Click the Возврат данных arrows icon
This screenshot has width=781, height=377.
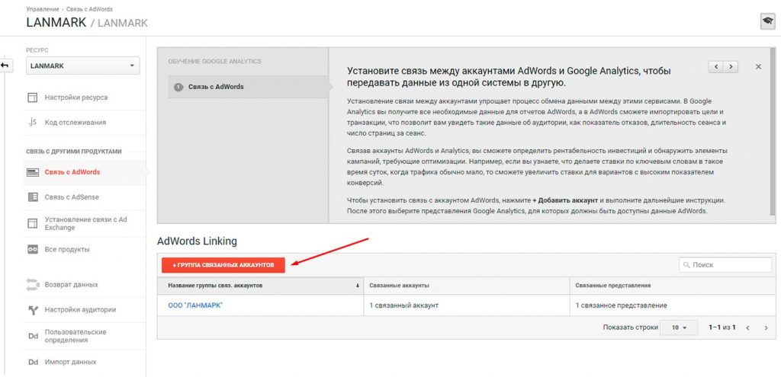(32, 285)
